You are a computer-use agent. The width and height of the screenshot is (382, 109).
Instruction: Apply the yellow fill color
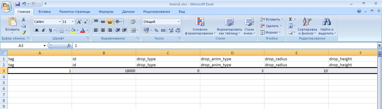[x=73, y=30]
